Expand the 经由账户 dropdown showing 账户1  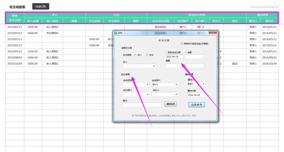(x=164, y=84)
